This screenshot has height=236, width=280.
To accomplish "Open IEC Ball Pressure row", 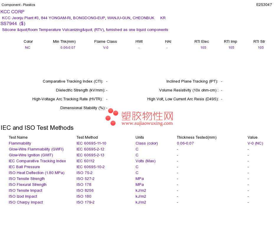I will pyautogui.click(x=24, y=167).
